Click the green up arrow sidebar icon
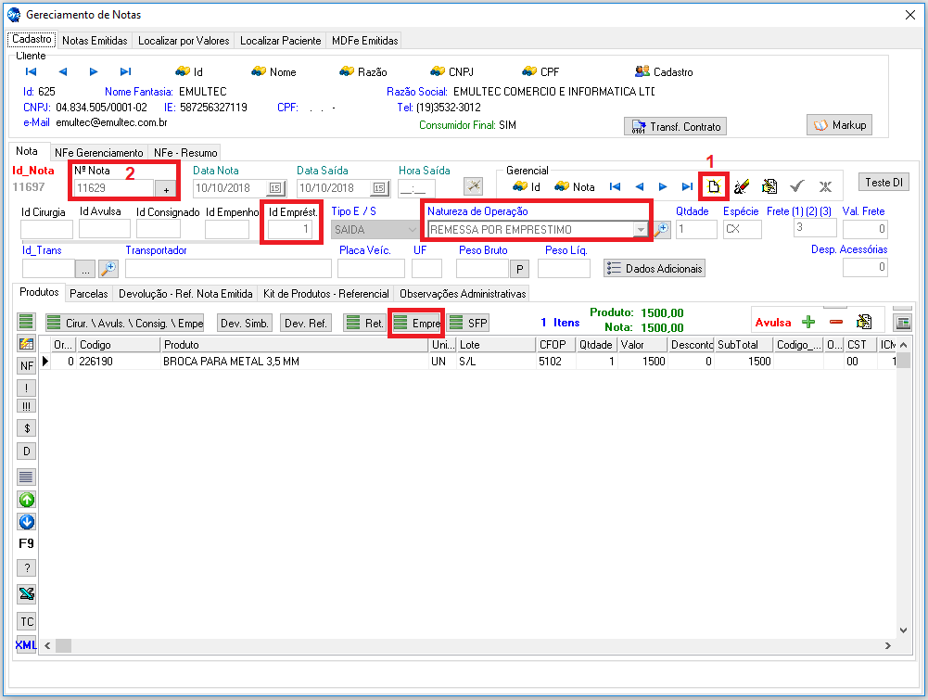The height and width of the screenshot is (700, 928). coord(27,500)
